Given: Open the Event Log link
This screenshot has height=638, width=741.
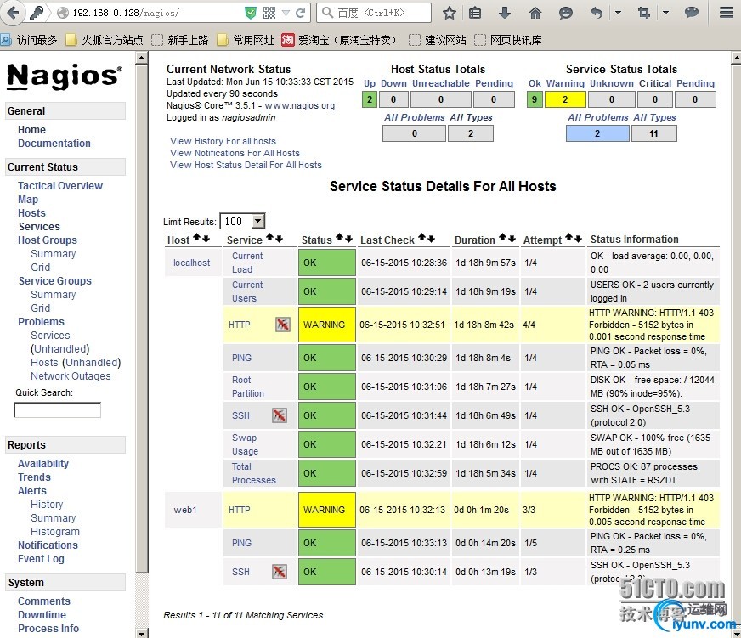Looking at the screenshot, I should coord(41,559).
